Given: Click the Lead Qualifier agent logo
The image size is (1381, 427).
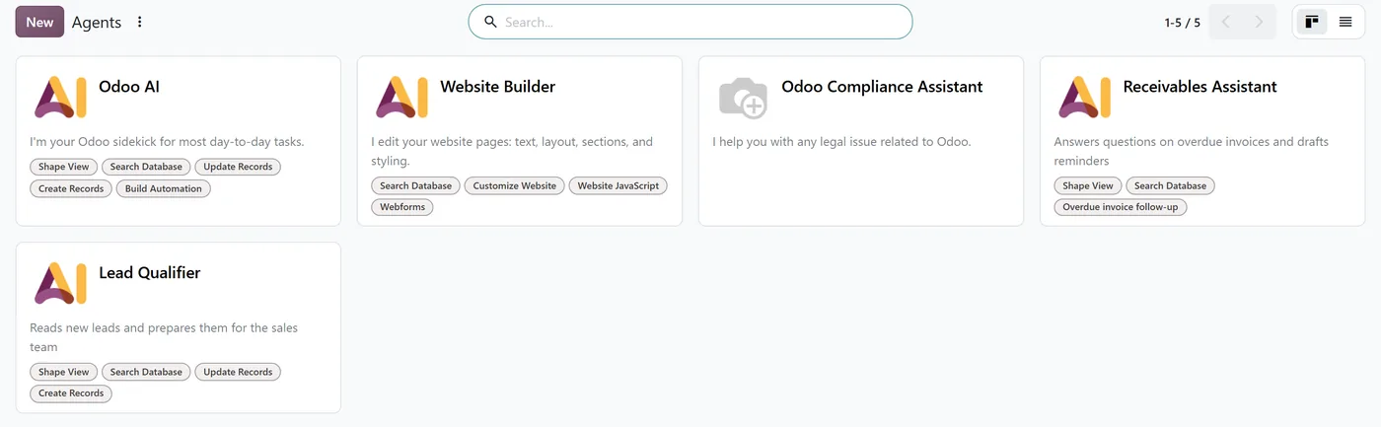Looking at the screenshot, I should pos(60,283).
